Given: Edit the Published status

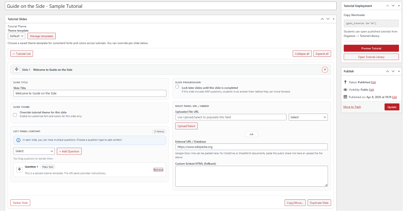Looking at the screenshot, I should [373, 82].
